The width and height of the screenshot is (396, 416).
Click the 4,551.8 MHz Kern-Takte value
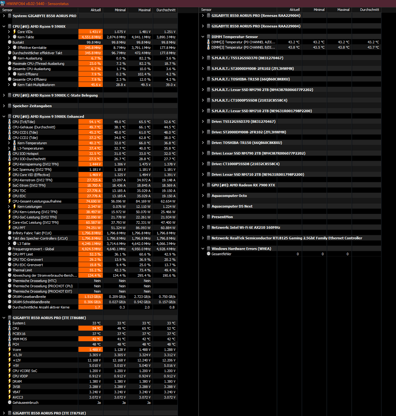(x=91, y=37)
